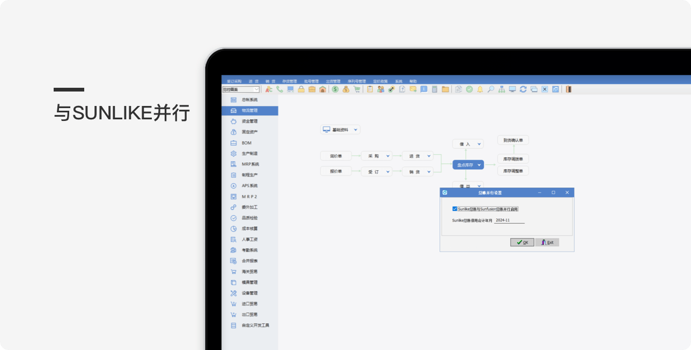The image size is (691, 350).
Task: Click the magnifying glass search icon
Action: coord(491,89)
